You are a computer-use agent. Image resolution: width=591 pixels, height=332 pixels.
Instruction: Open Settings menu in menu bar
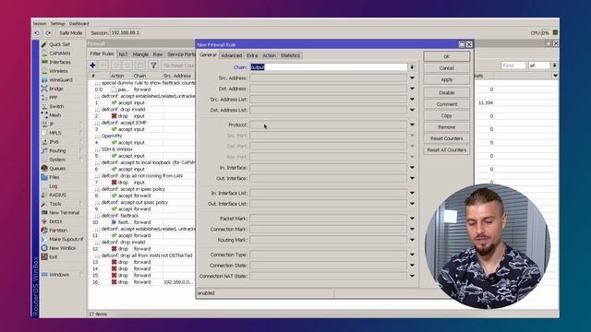pyautogui.click(x=58, y=24)
